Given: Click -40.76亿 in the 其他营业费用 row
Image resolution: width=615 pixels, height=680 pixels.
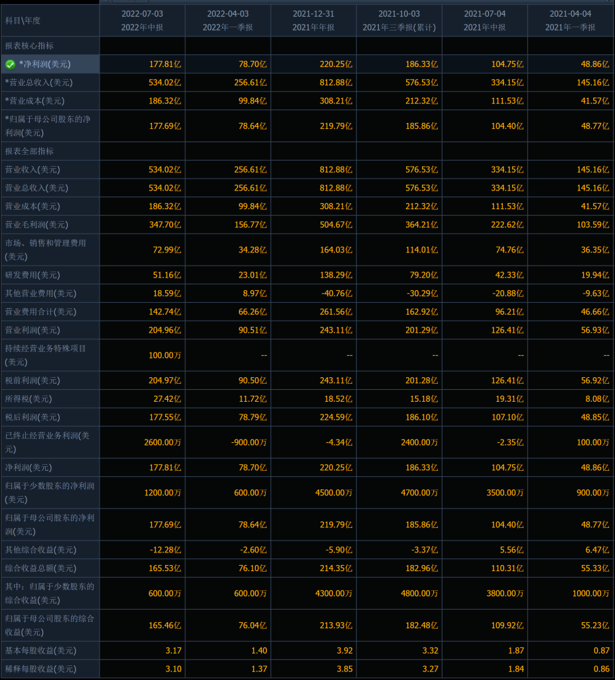Looking at the screenshot, I should coord(337,294).
